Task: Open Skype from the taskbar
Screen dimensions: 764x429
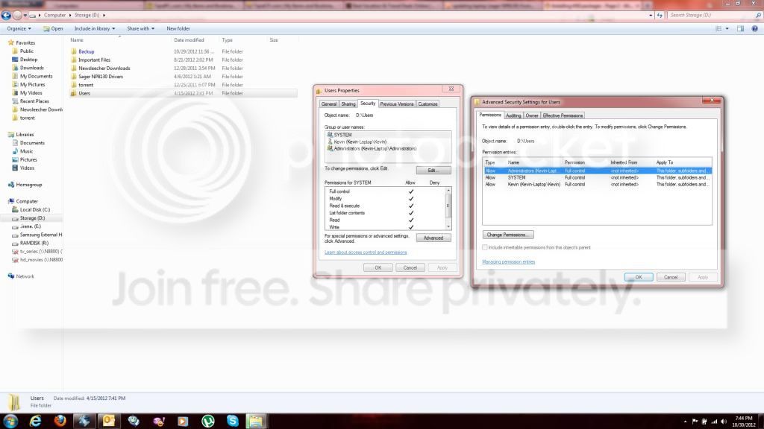Action: tap(233, 421)
